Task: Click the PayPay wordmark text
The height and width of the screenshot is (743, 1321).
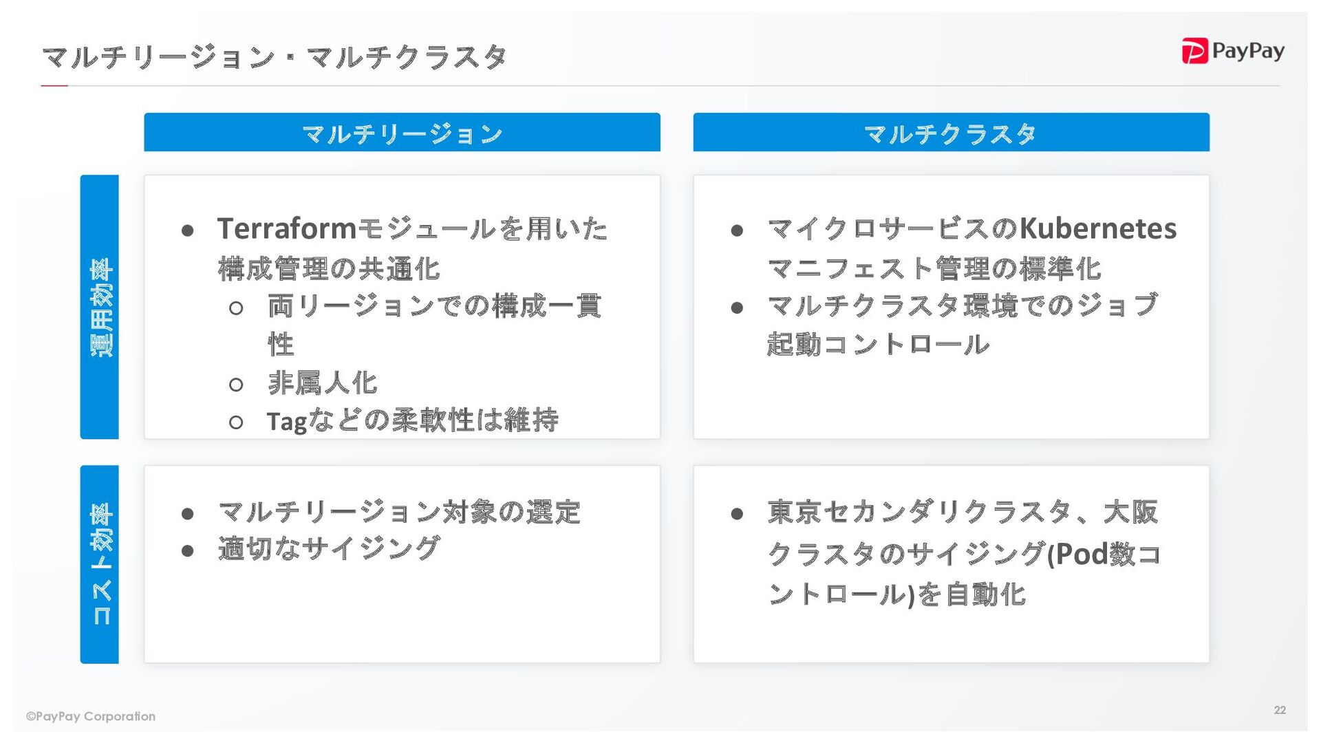Action: [1247, 51]
